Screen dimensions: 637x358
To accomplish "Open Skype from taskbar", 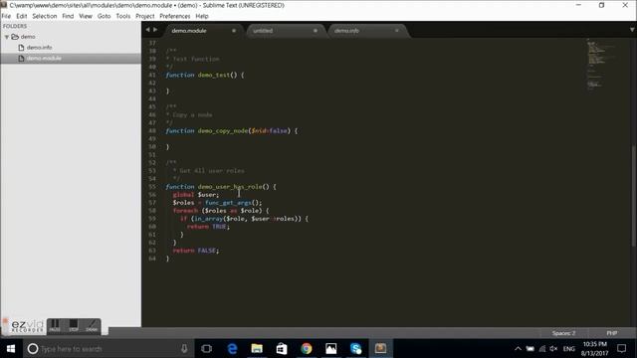I will [x=356, y=349].
